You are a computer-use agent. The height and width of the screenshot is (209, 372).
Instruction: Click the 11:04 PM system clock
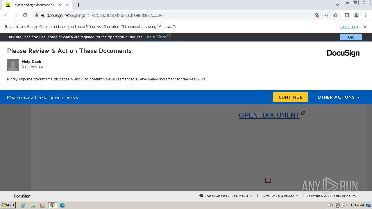pyautogui.click(x=357, y=205)
